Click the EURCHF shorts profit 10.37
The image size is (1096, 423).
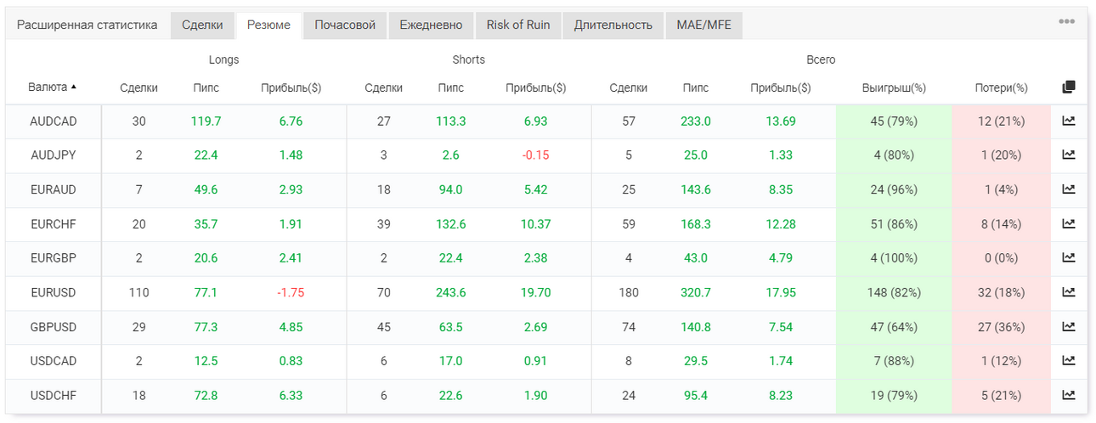pyautogui.click(x=535, y=224)
